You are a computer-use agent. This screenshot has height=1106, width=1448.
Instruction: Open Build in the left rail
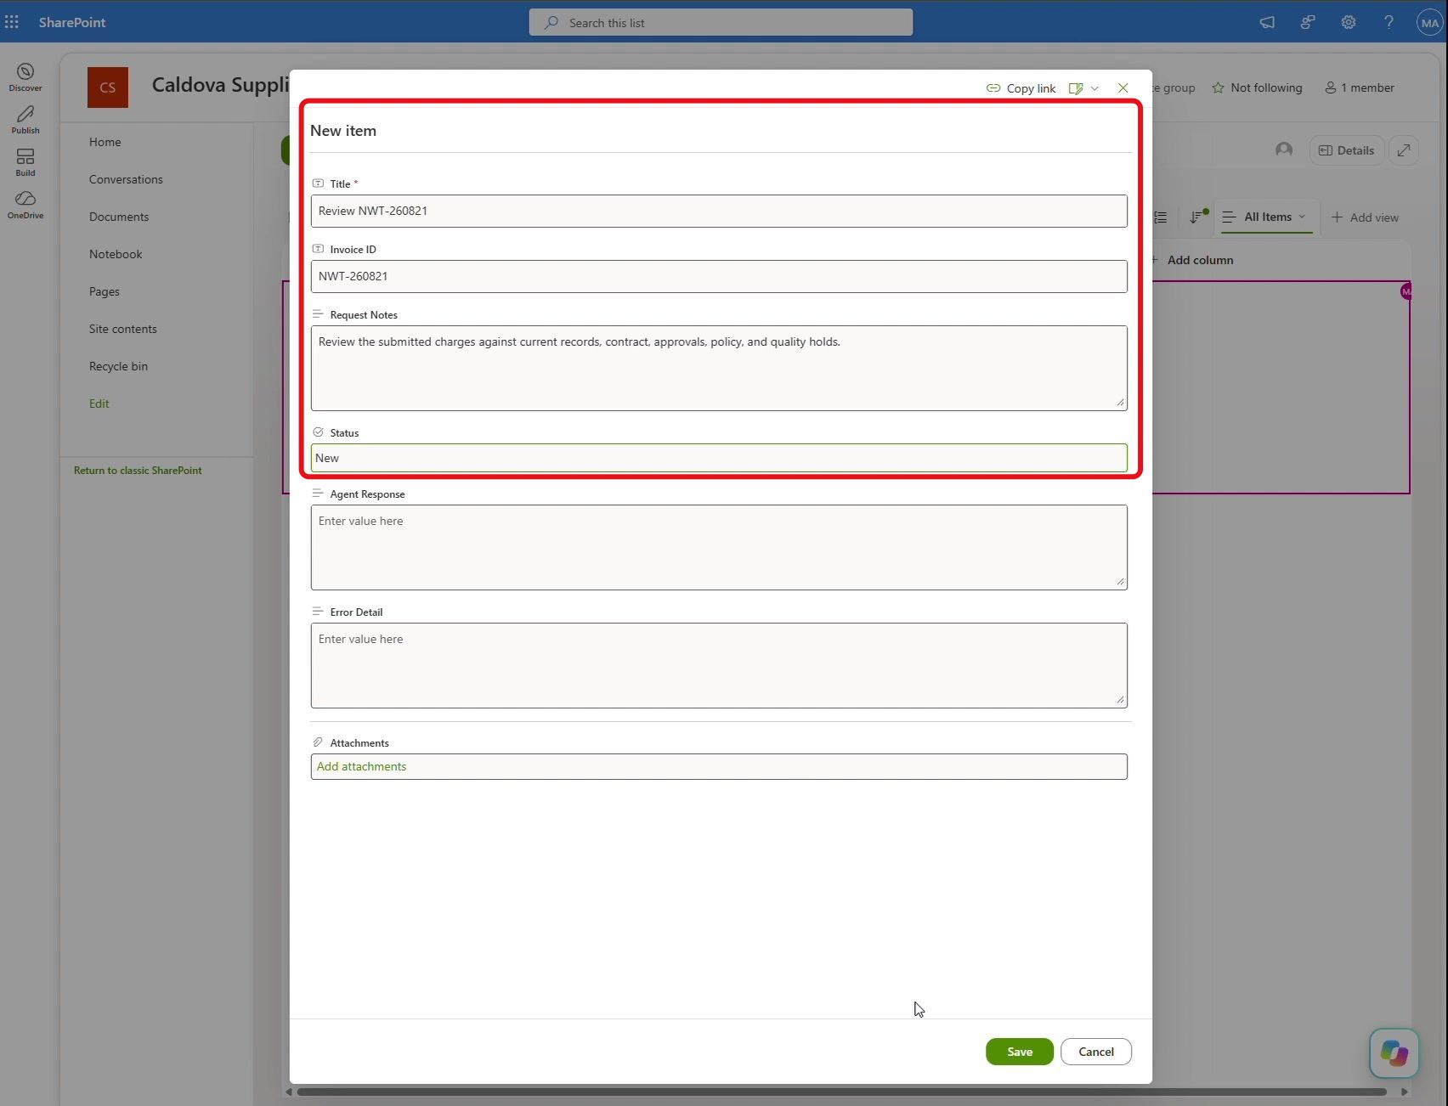click(25, 162)
